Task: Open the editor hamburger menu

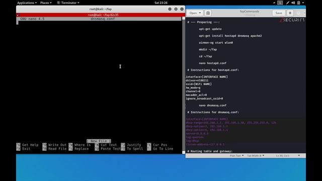Action: (x=290, y=13)
